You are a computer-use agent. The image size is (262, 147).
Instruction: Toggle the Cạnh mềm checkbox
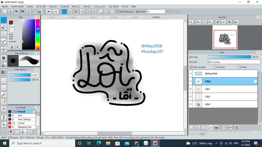169,12
